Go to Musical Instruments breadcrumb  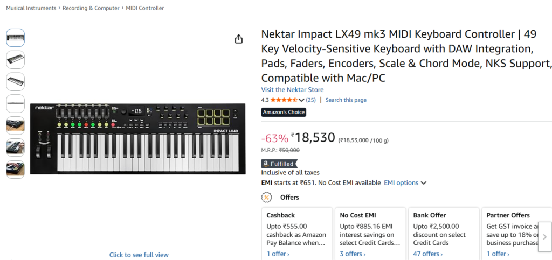(x=31, y=8)
